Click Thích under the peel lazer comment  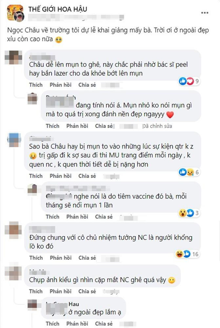pos(36,85)
